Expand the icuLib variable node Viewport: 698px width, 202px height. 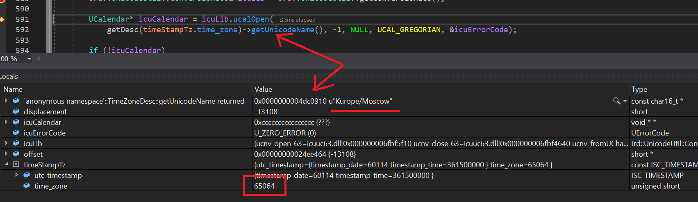6,143
